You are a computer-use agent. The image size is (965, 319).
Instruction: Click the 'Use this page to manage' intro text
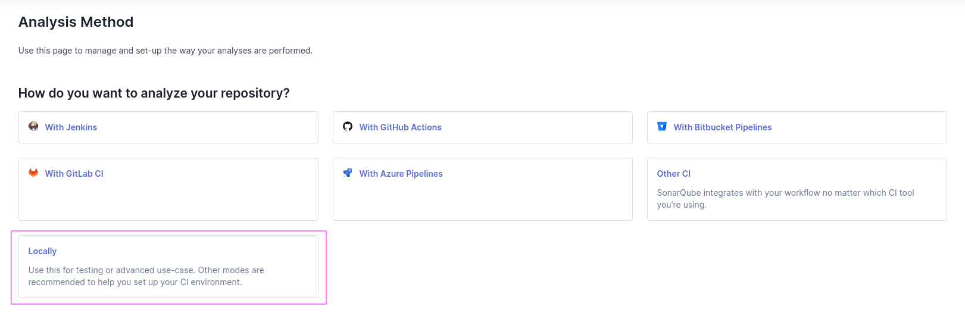point(165,51)
